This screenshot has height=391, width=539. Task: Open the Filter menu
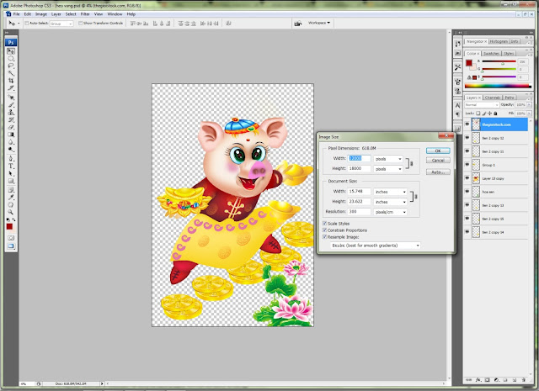(85, 14)
